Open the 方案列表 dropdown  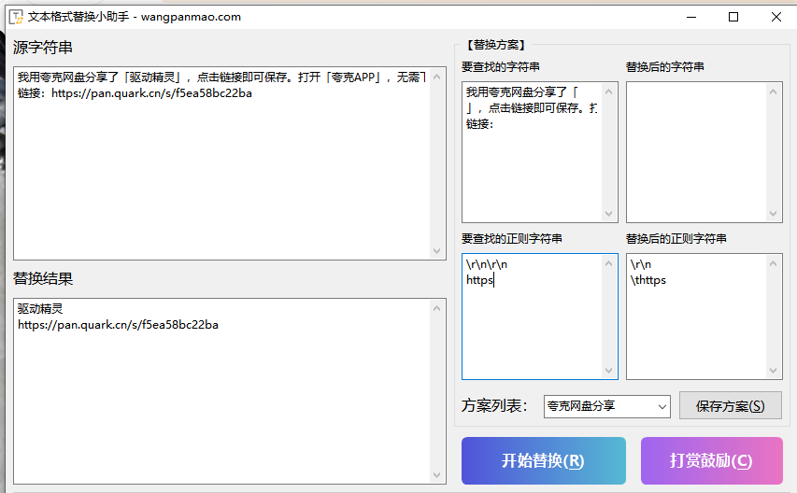click(662, 406)
